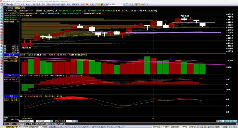Viewport: 238px width, 128px height.
Task: Click the red heart favorites icon
Action: pos(87,4)
